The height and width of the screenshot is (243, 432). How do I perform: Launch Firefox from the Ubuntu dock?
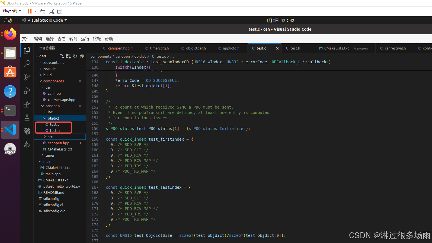click(x=10, y=34)
